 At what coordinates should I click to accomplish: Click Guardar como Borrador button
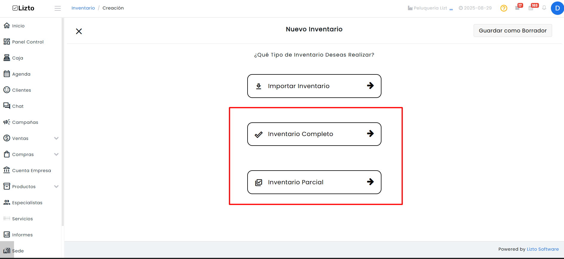pos(513,31)
